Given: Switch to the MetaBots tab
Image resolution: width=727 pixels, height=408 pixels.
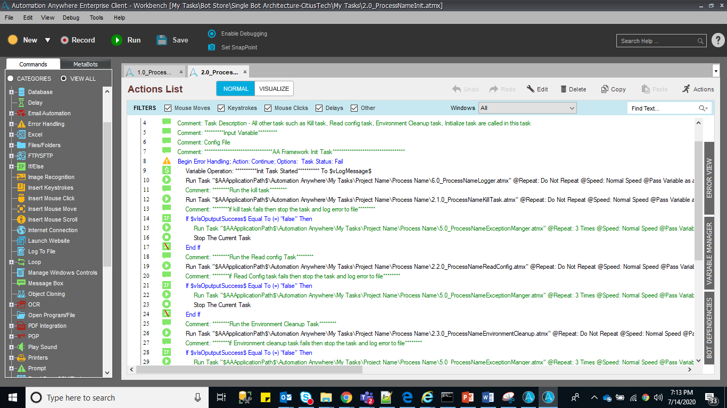Looking at the screenshot, I should tap(85, 64).
